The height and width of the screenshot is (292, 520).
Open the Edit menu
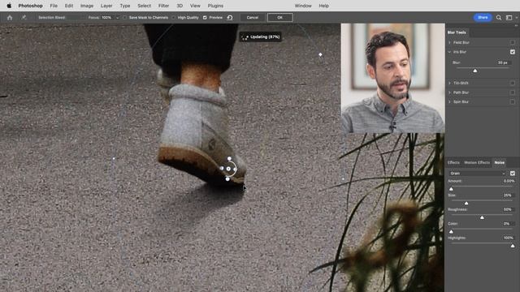coord(69,6)
